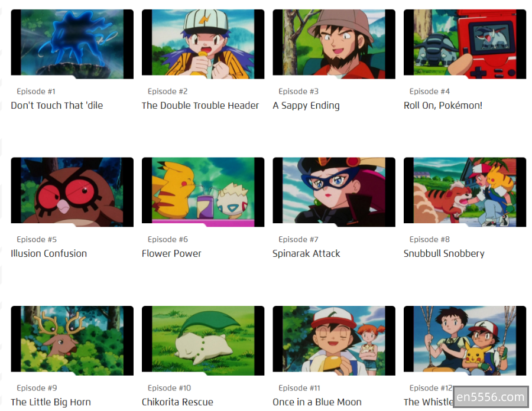Open the "A Sappy Ending" link
Screen dimensions: 532x411
click(306, 106)
